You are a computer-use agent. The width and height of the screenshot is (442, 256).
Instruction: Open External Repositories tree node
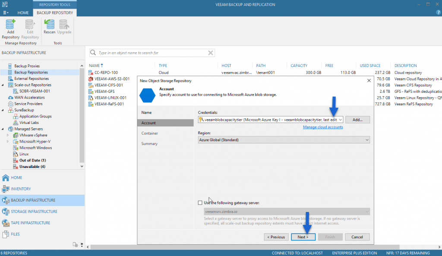[x=31, y=79]
